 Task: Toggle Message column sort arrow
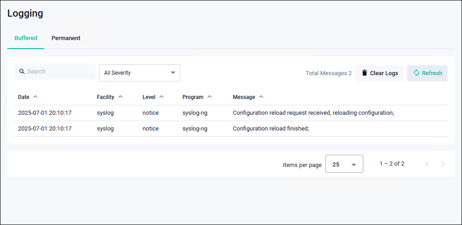tap(261, 97)
